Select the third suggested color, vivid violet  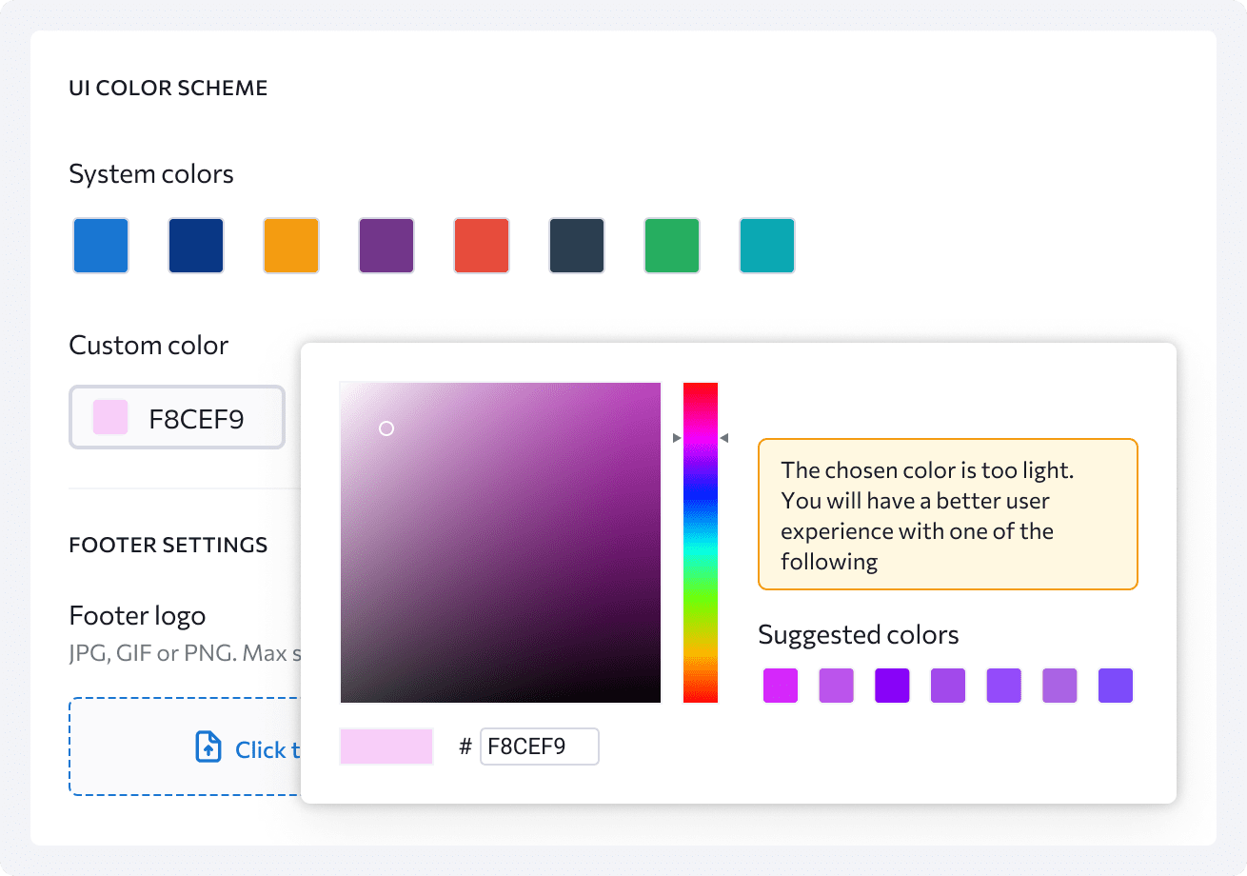(892, 686)
